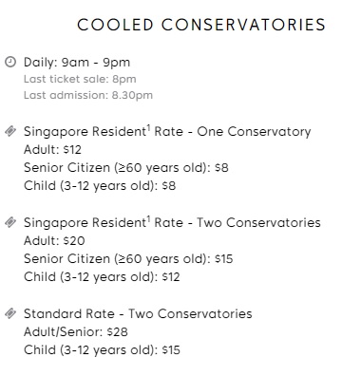Image resolution: width=342 pixels, height=376 pixels.
Task: Click Standard Rate - Two Conservatories title
Action: [138, 313]
